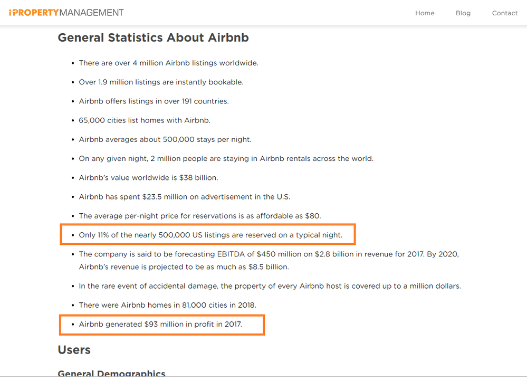Click the Users section heading
Viewport: 527px width, 381px height.
pos(74,350)
